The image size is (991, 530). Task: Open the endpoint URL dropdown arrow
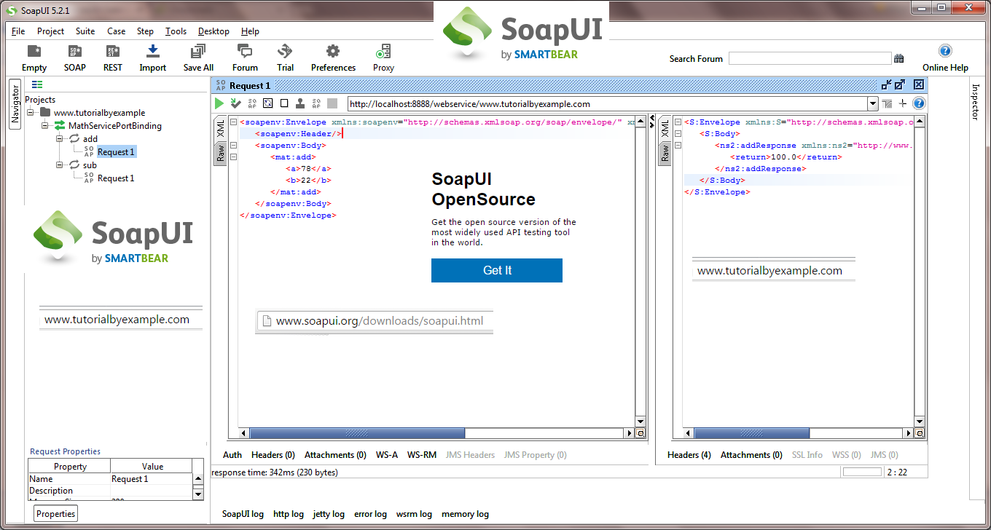(x=872, y=103)
